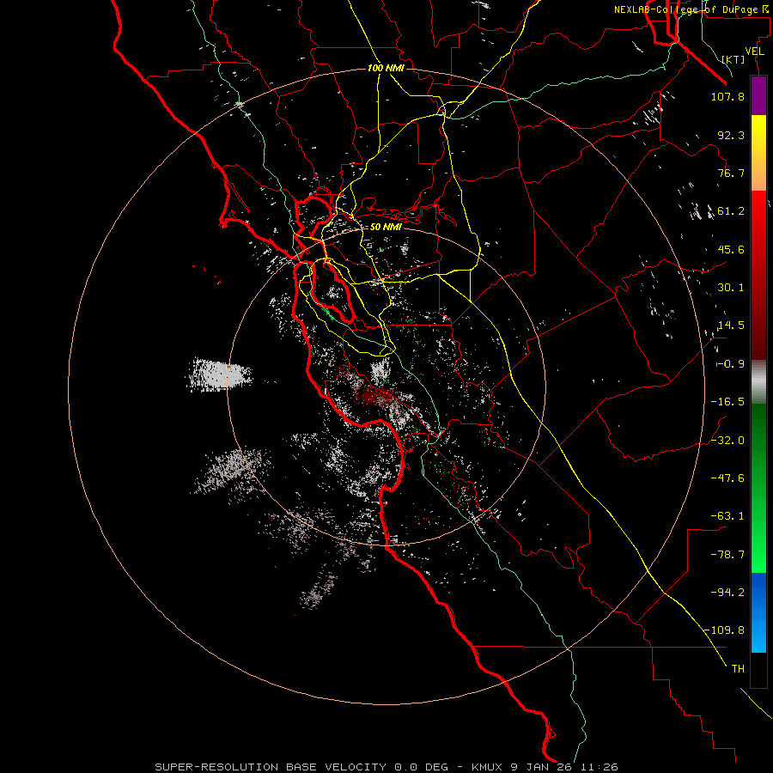Click the 45.6 velocity scale value
The image size is (773, 773).
(731, 249)
